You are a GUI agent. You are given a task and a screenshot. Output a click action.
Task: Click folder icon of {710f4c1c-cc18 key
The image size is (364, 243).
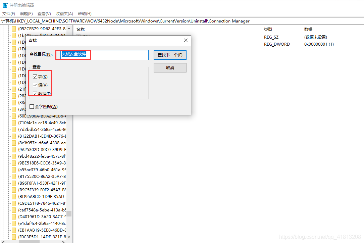[x=14, y=123]
